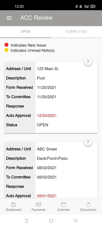Tap the Deck/Porch/Patio description
This screenshot has height=227, width=102.
click(52, 158)
